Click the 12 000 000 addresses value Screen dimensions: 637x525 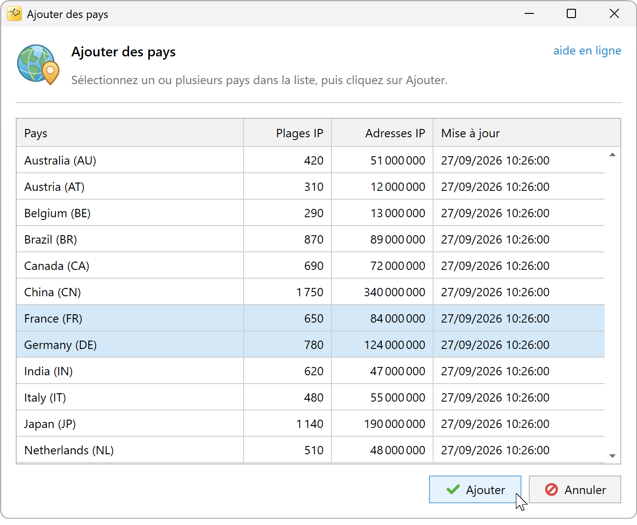click(x=398, y=187)
